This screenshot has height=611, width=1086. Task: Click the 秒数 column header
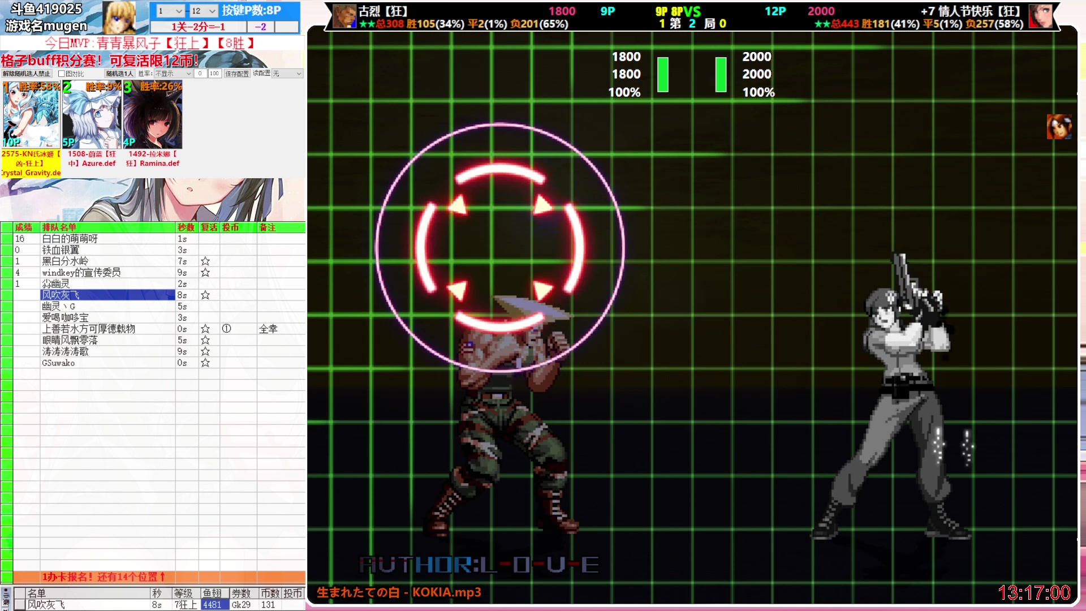click(x=186, y=227)
